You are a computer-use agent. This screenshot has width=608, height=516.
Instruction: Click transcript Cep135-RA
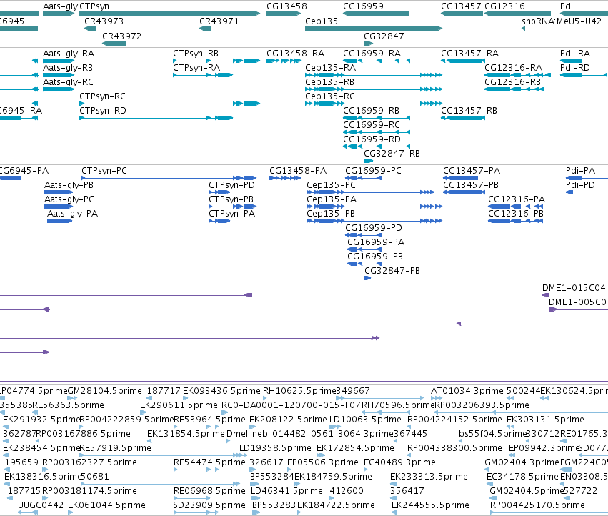[374, 75]
